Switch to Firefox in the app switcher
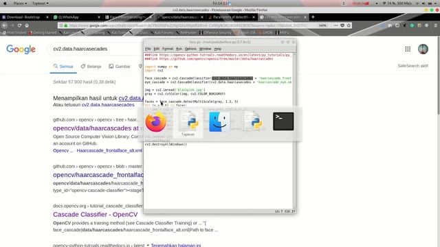Screen dimensions: 440x247 [156, 122]
